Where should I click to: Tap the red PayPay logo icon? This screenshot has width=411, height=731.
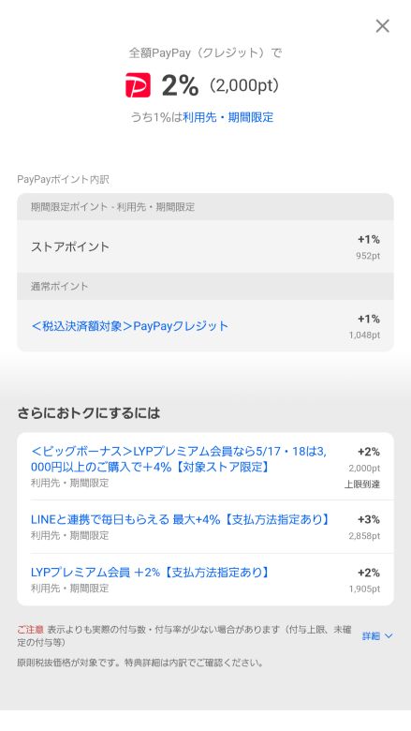coord(138,85)
